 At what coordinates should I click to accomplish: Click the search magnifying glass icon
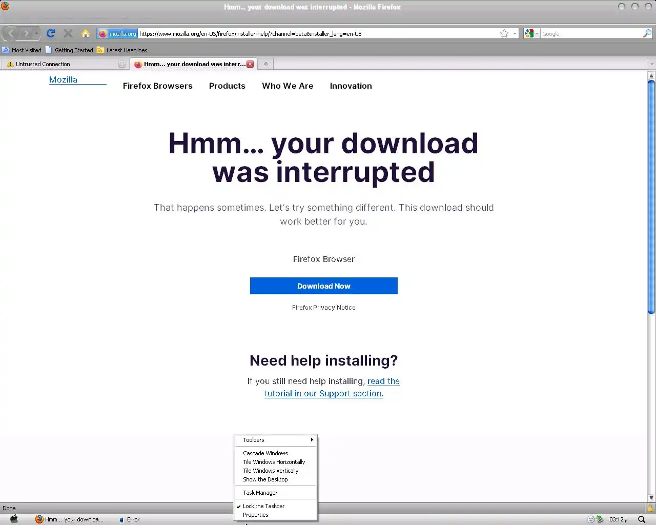point(647,33)
